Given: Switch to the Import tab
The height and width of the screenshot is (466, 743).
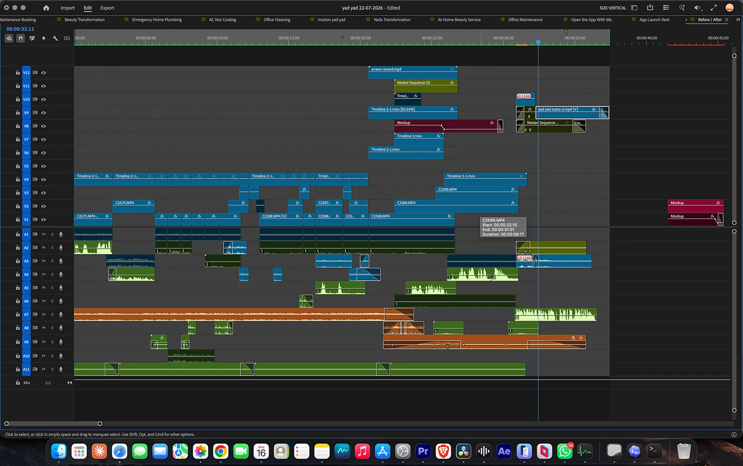Looking at the screenshot, I should tap(67, 8).
